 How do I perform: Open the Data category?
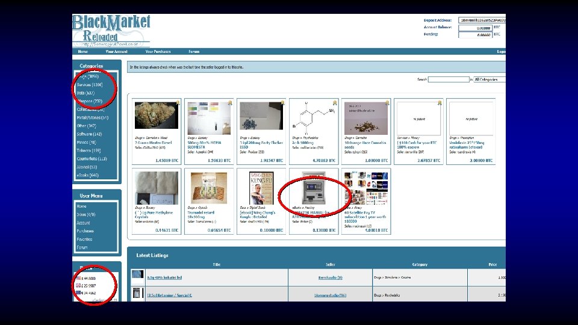click(85, 93)
